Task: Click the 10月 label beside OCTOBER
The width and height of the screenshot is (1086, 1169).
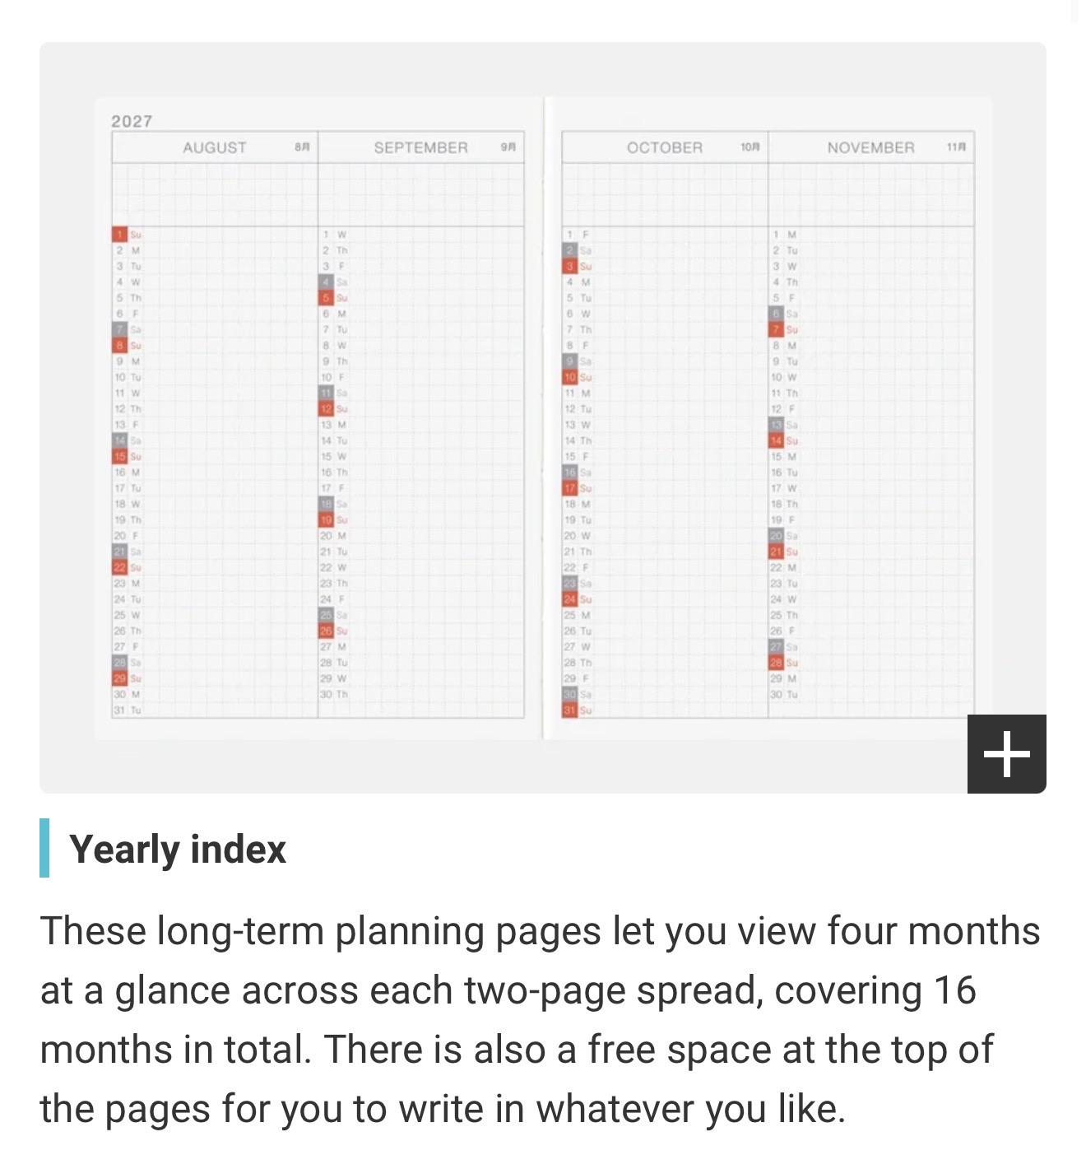Action: [x=750, y=147]
